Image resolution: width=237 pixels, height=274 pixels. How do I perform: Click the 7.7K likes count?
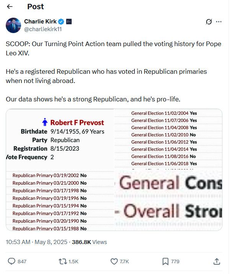pos(124,261)
